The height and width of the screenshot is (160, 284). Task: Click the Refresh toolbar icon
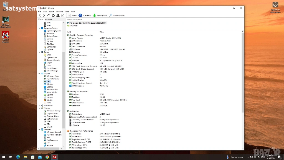53,16
